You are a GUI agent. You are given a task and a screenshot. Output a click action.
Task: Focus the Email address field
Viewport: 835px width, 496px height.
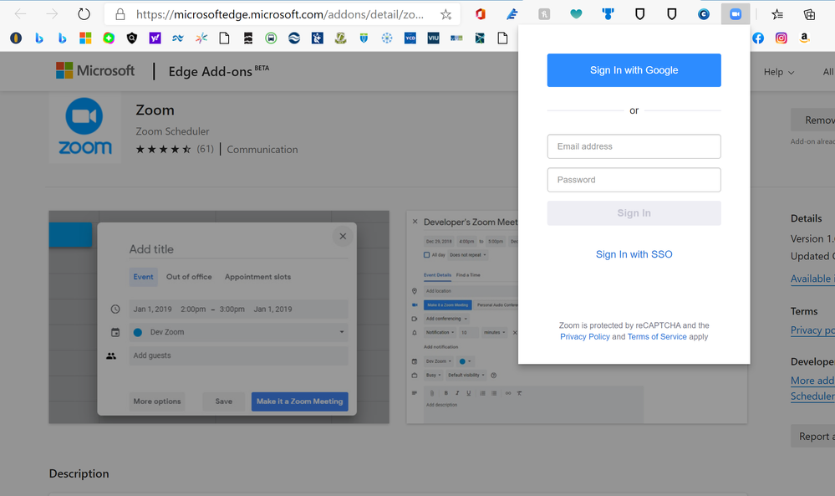pos(634,146)
